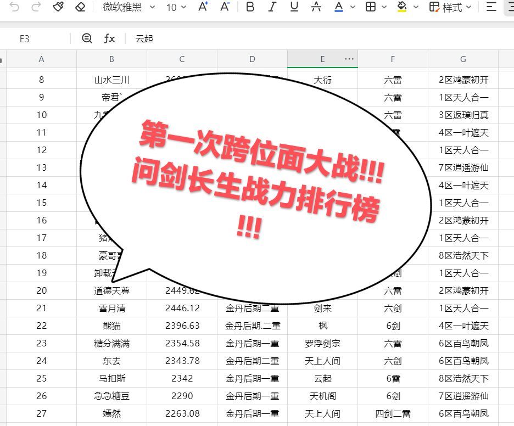Toggle bold formatting

pyautogui.click(x=250, y=7)
